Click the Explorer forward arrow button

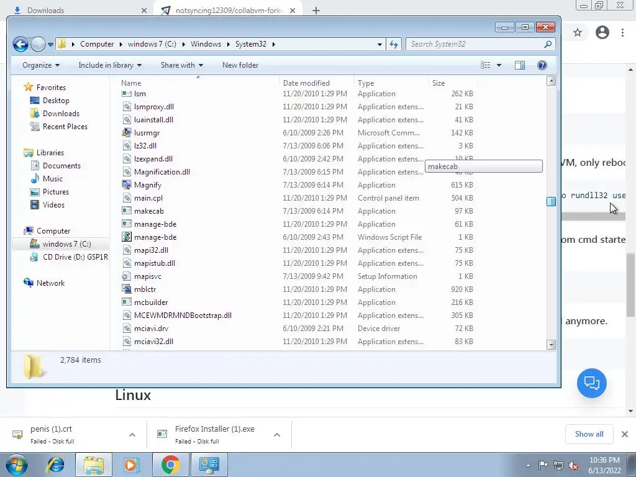(x=38, y=44)
